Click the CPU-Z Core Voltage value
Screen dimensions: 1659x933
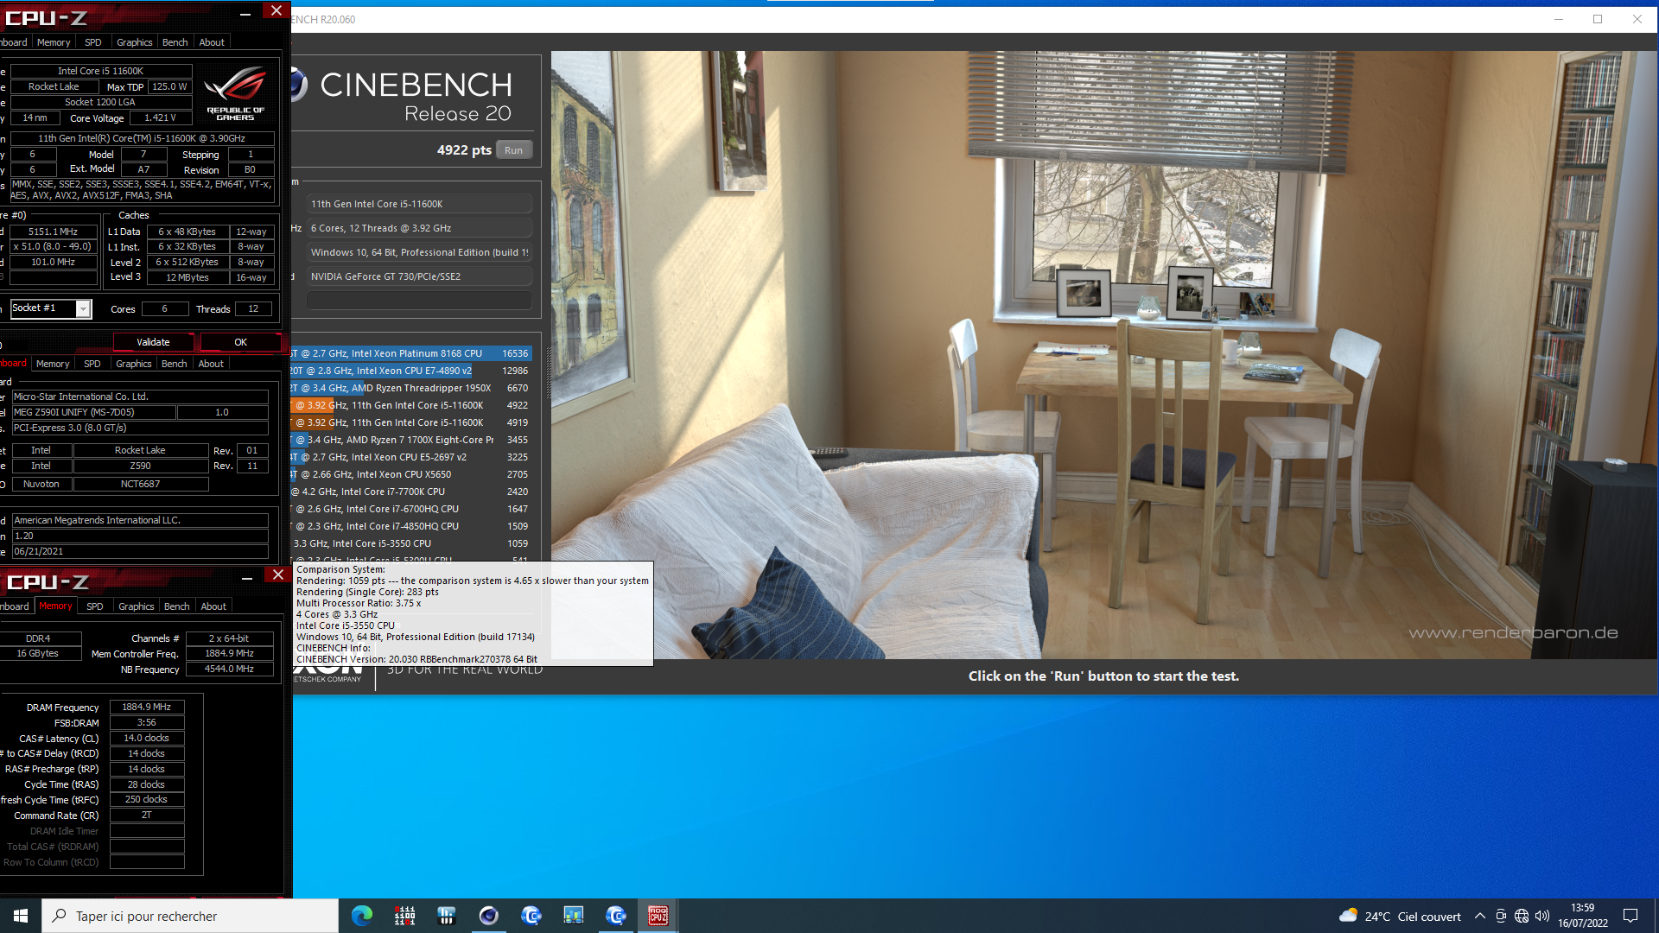161,117
